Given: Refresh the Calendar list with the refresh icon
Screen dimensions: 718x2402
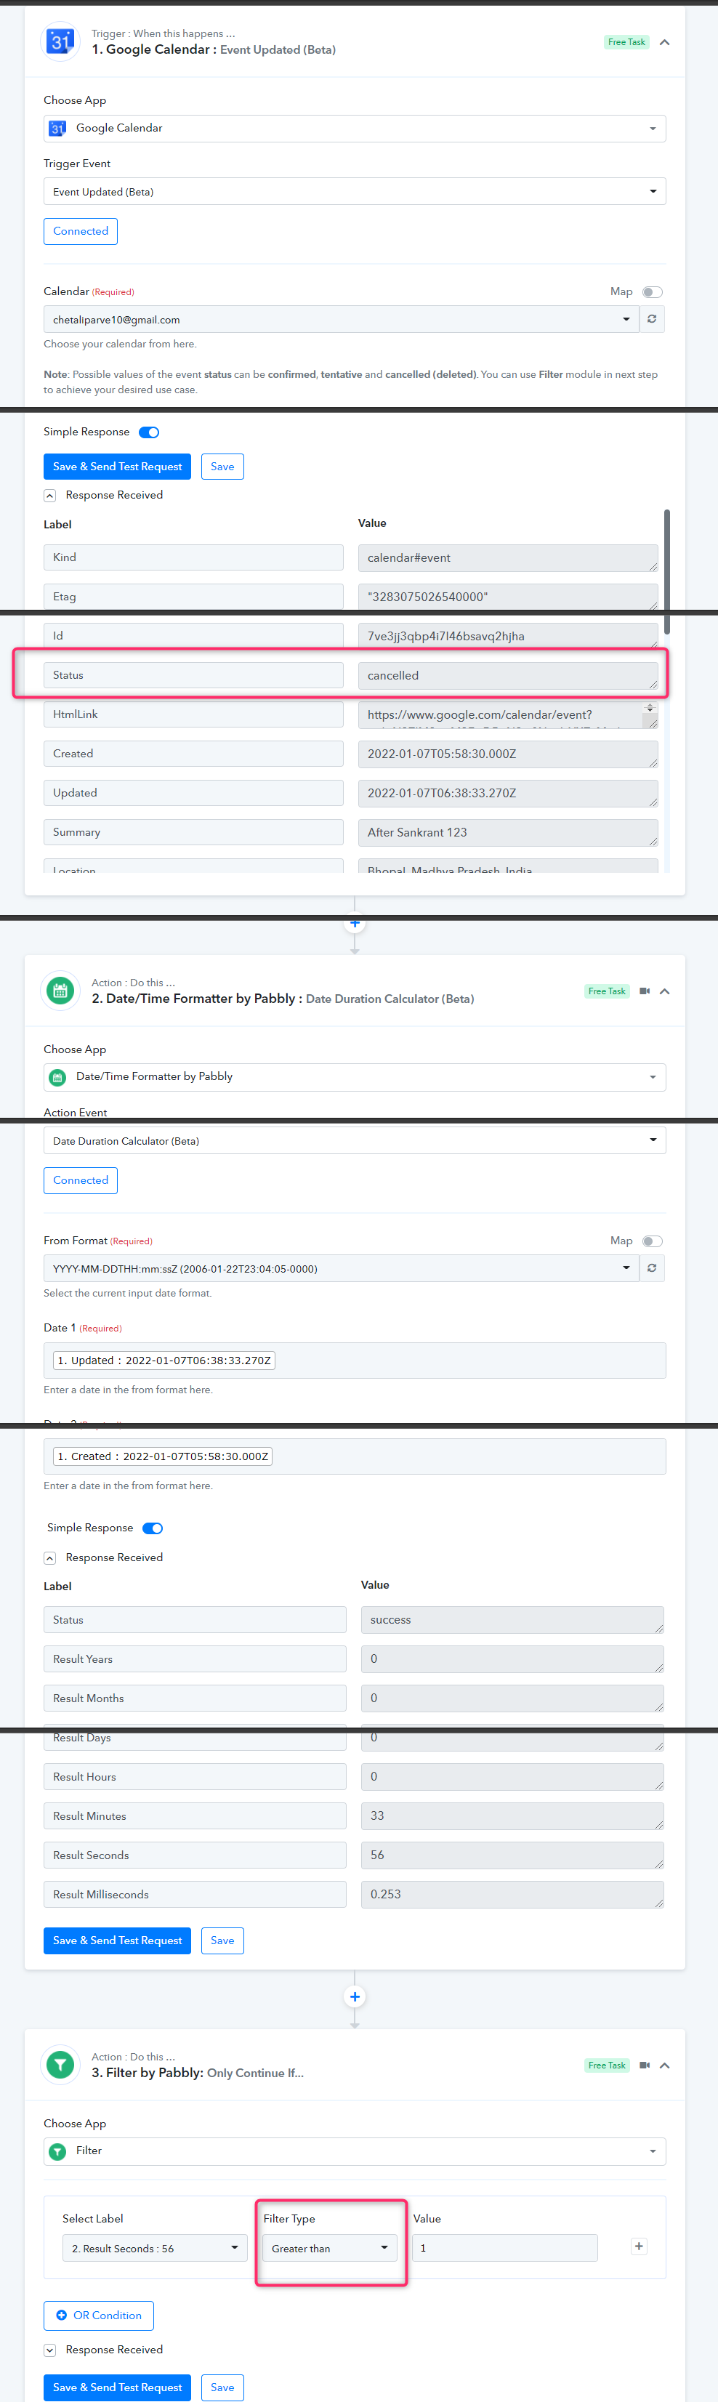Looking at the screenshot, I should [x=652, y=319].
